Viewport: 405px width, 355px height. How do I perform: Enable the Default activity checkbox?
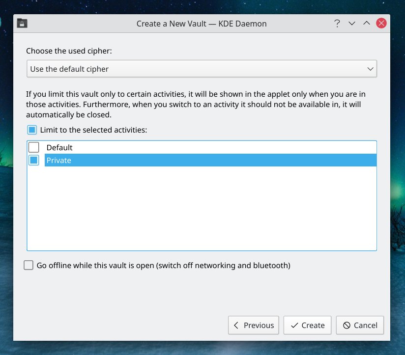pyautogui.click(x=33, y=147)
